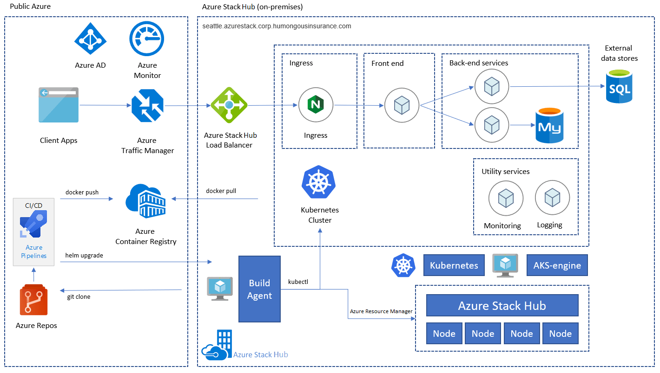Select the first Node in Azure Stack Hub
Image resolution: width=660 pixels, height=373 pixels.
click(x=444, y=333)
